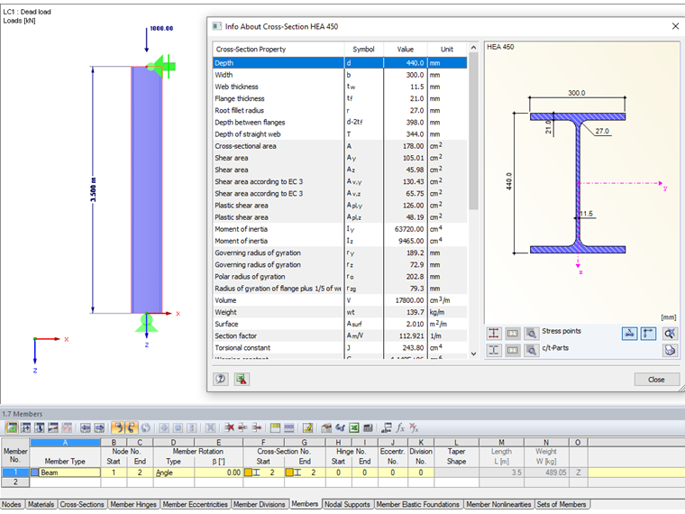The height and width of the screenshot is (514, 685).
Task: Show stress points on the cross-section
Action: (494, 333)
